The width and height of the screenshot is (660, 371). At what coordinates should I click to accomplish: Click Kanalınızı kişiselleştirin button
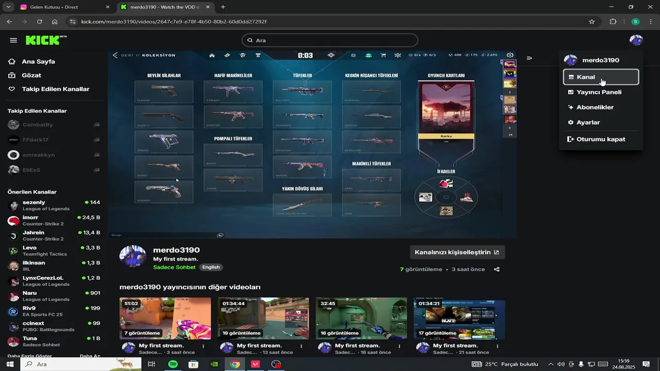point(457,252)
